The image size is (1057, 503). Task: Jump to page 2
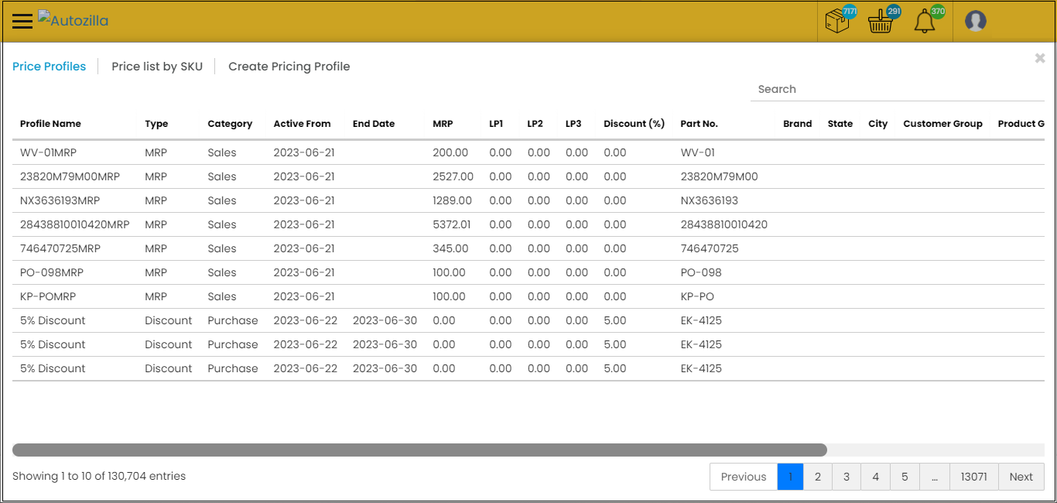pos(817,477)
